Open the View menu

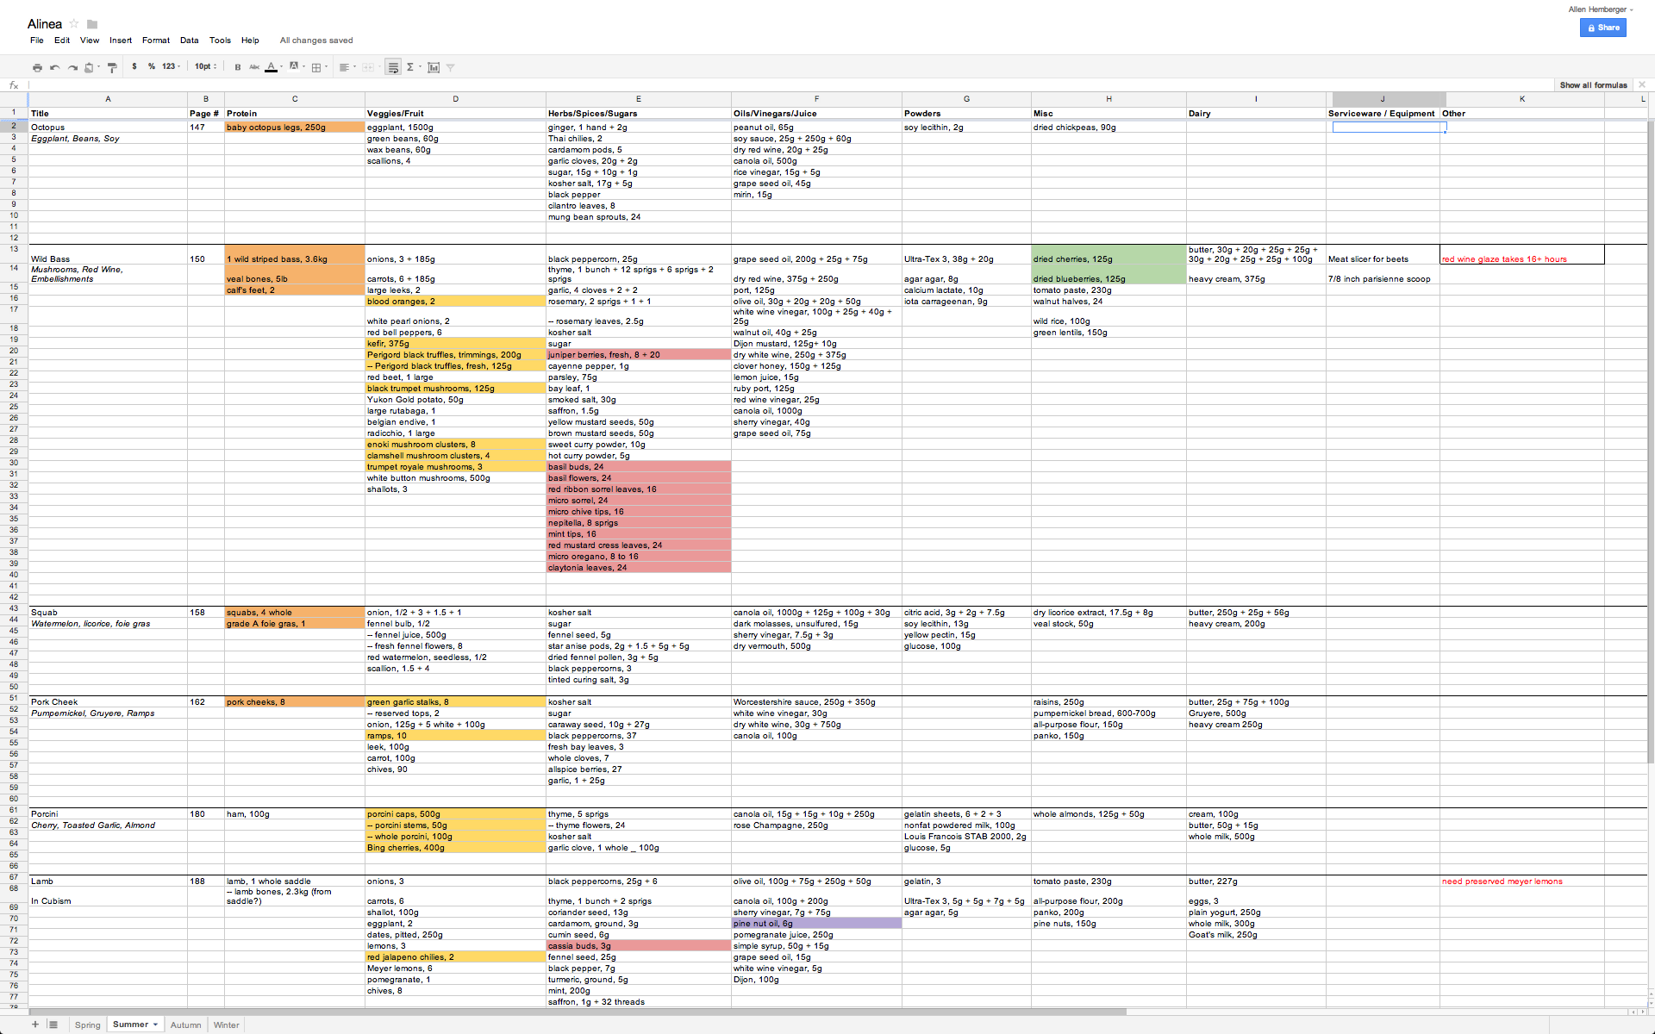pyautogui.click(x=90, y=40)
